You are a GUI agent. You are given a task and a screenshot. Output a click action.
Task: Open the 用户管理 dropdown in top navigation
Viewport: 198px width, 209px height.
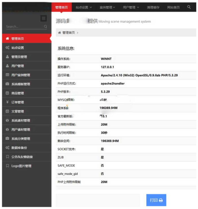point(131,7)
